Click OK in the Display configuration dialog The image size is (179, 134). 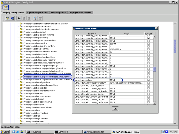tap(115, 109)
